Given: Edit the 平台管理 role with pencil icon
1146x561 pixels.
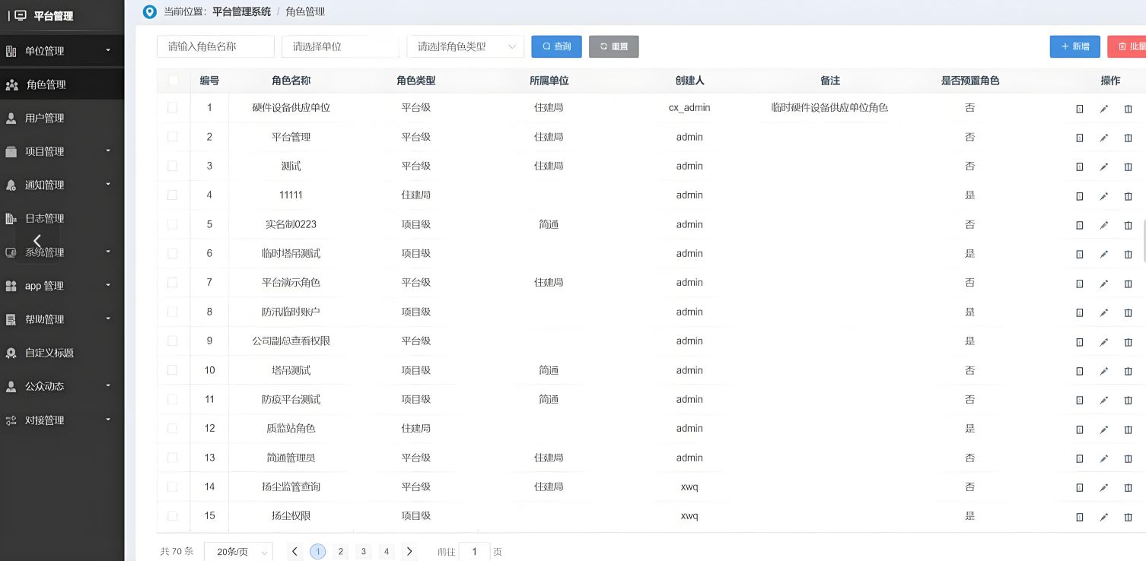Looking at the screenshot, I should click(1104, 138).
